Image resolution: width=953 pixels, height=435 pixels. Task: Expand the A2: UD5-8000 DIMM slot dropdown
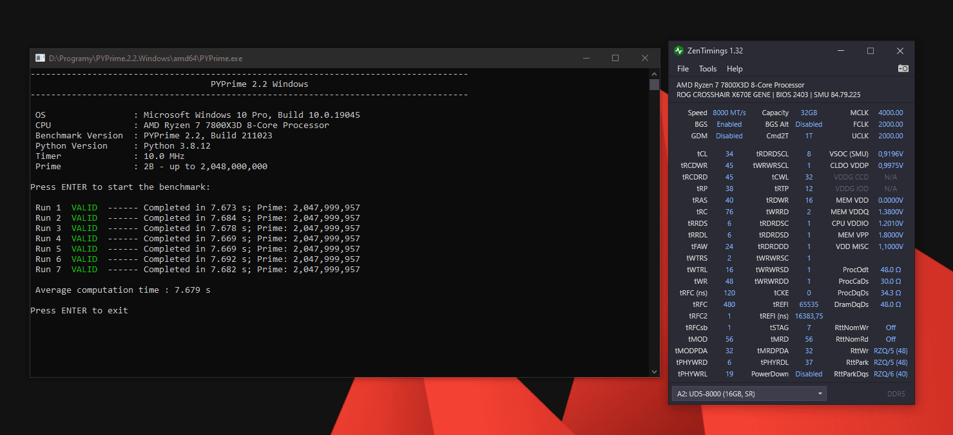coord(749,393)
